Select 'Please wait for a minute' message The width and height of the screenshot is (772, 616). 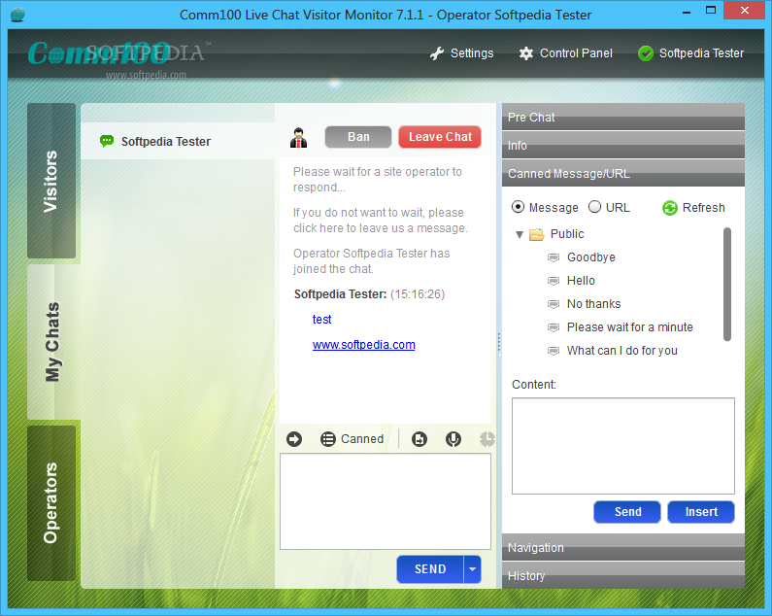click(x=629, y=327)
